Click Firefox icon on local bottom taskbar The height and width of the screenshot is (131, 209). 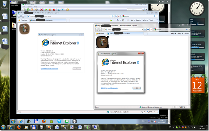pos(19,127)
